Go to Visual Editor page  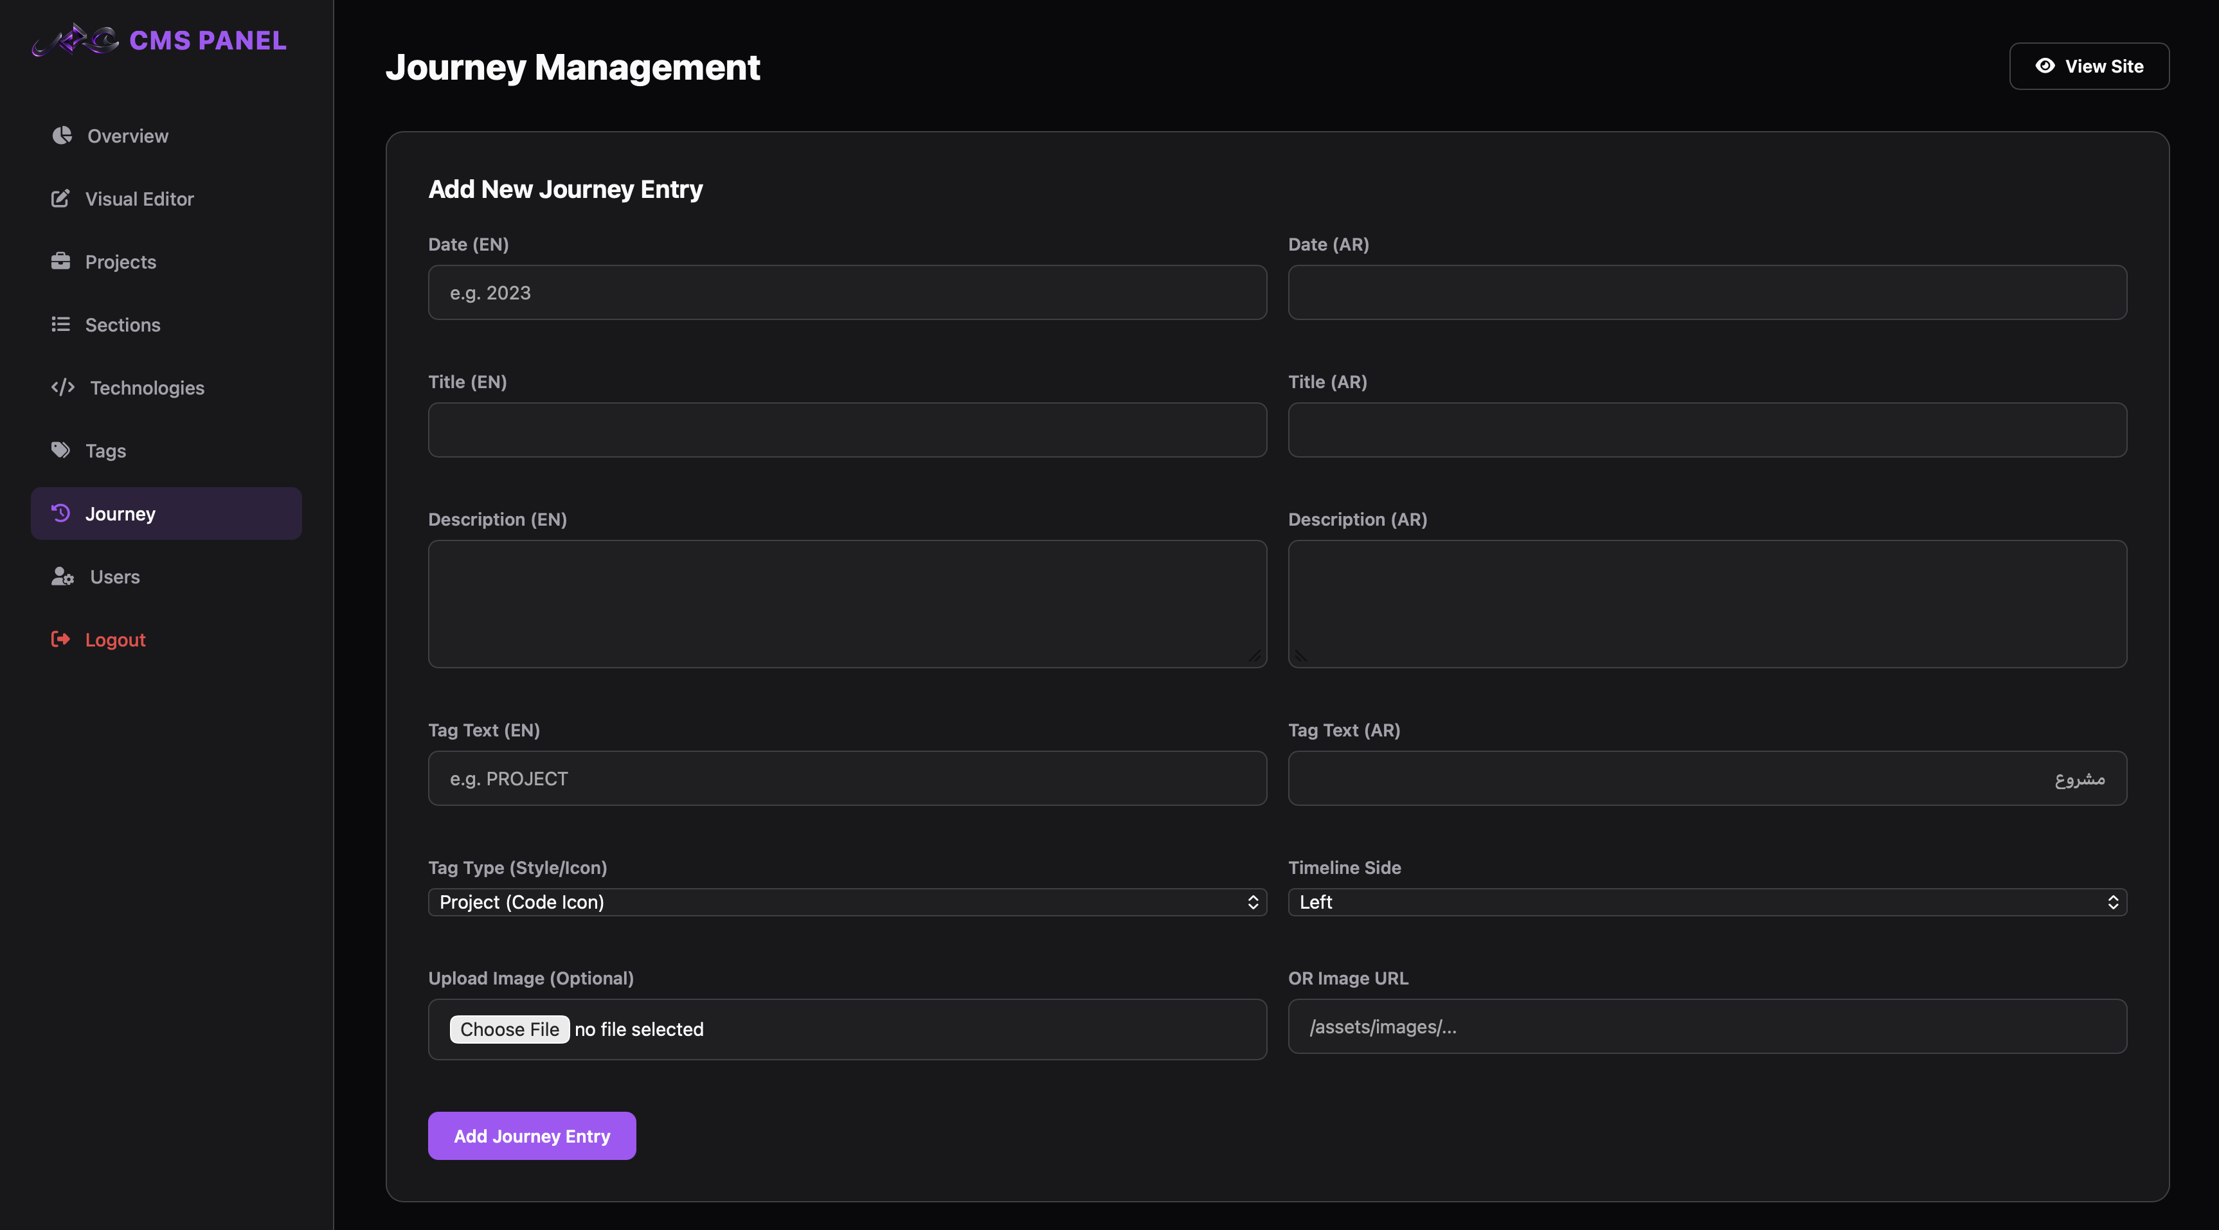(x=166, y=199)
